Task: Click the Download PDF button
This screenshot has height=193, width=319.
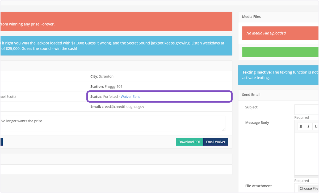Action: (x=189, y=142)
